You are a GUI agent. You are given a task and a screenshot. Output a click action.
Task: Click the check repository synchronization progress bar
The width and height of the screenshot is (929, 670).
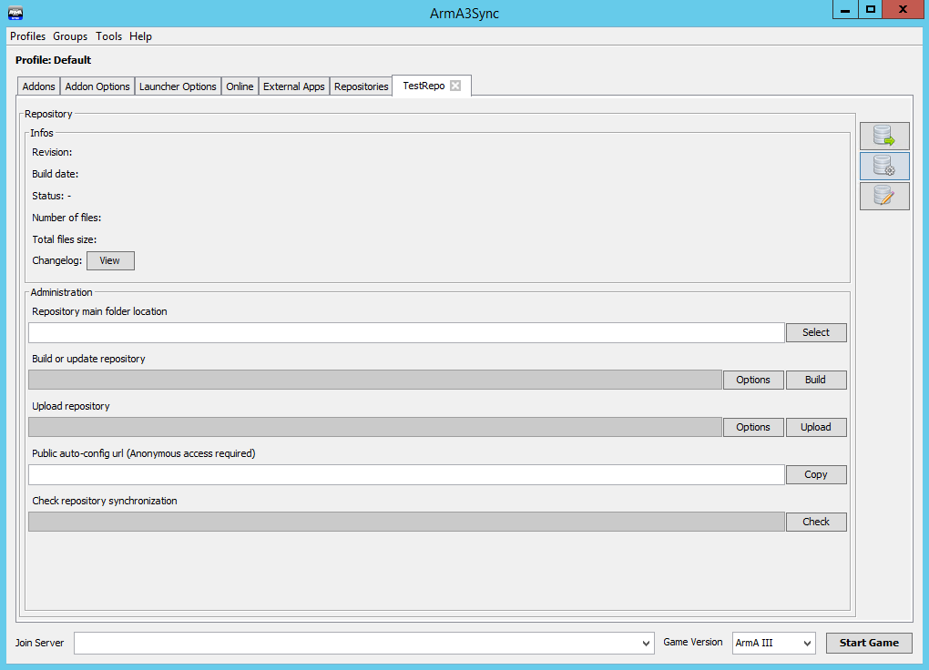click(406, 522)
